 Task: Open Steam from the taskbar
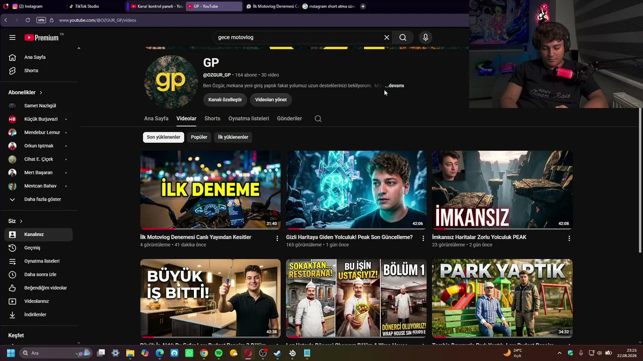click(x=277, y=353)
